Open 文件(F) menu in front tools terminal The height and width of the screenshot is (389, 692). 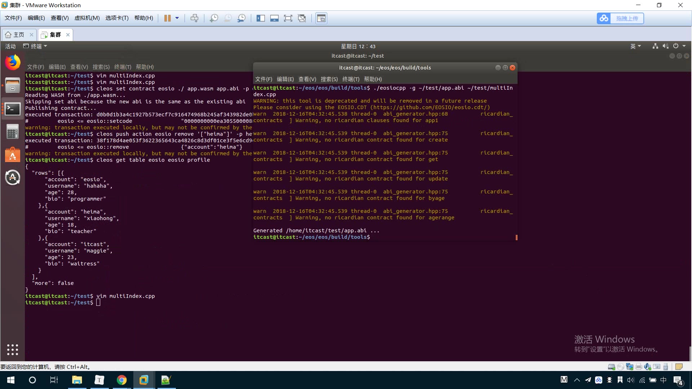click(x=263, y=79)
